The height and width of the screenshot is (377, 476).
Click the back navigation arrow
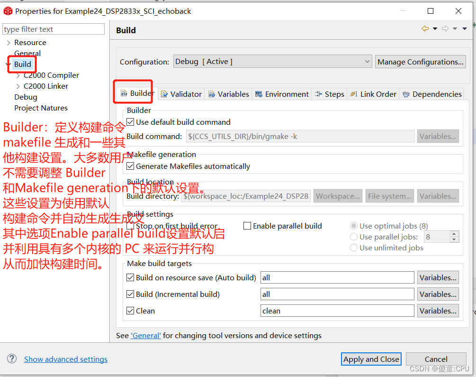[x=425, y=28]
